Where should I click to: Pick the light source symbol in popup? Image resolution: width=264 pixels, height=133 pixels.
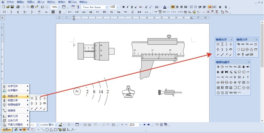[32, 98]
